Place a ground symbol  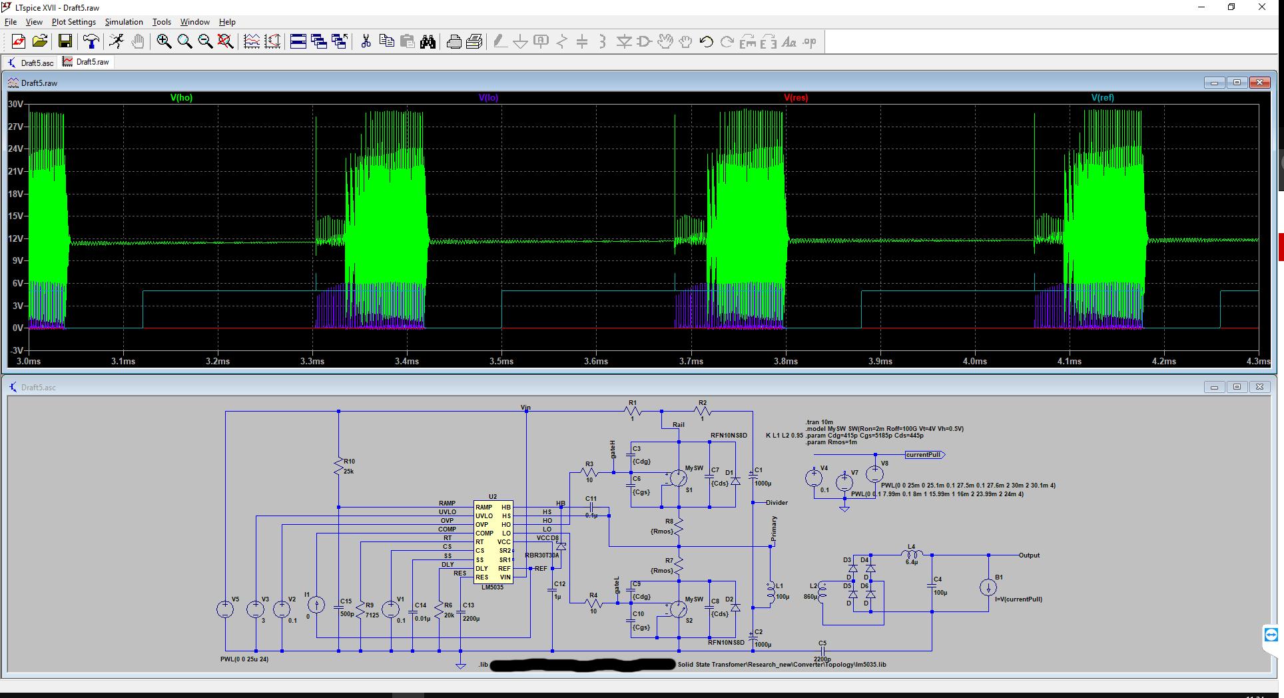[x=520, y=41]
